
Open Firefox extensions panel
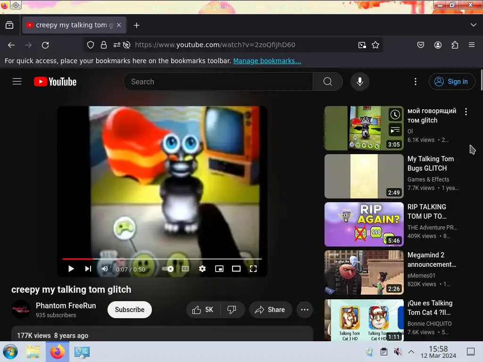[455, 45]
